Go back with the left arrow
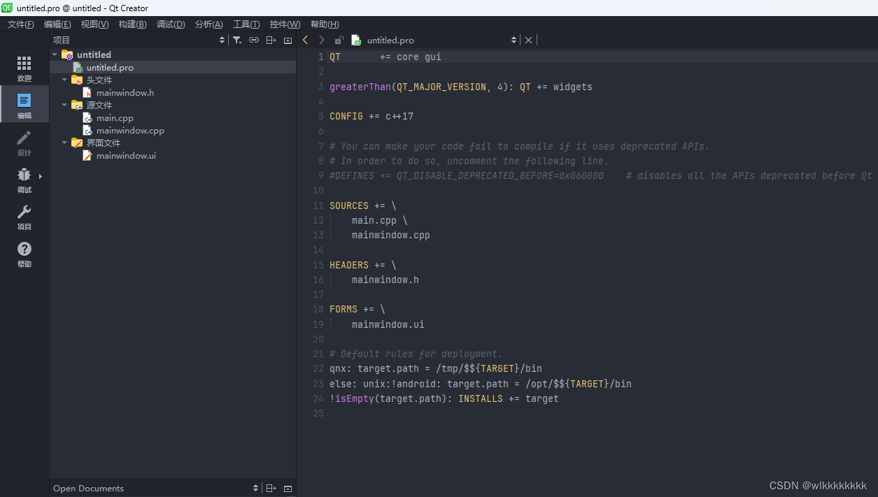The height and width of the screenshot is (497, 878). coord(305,41)
